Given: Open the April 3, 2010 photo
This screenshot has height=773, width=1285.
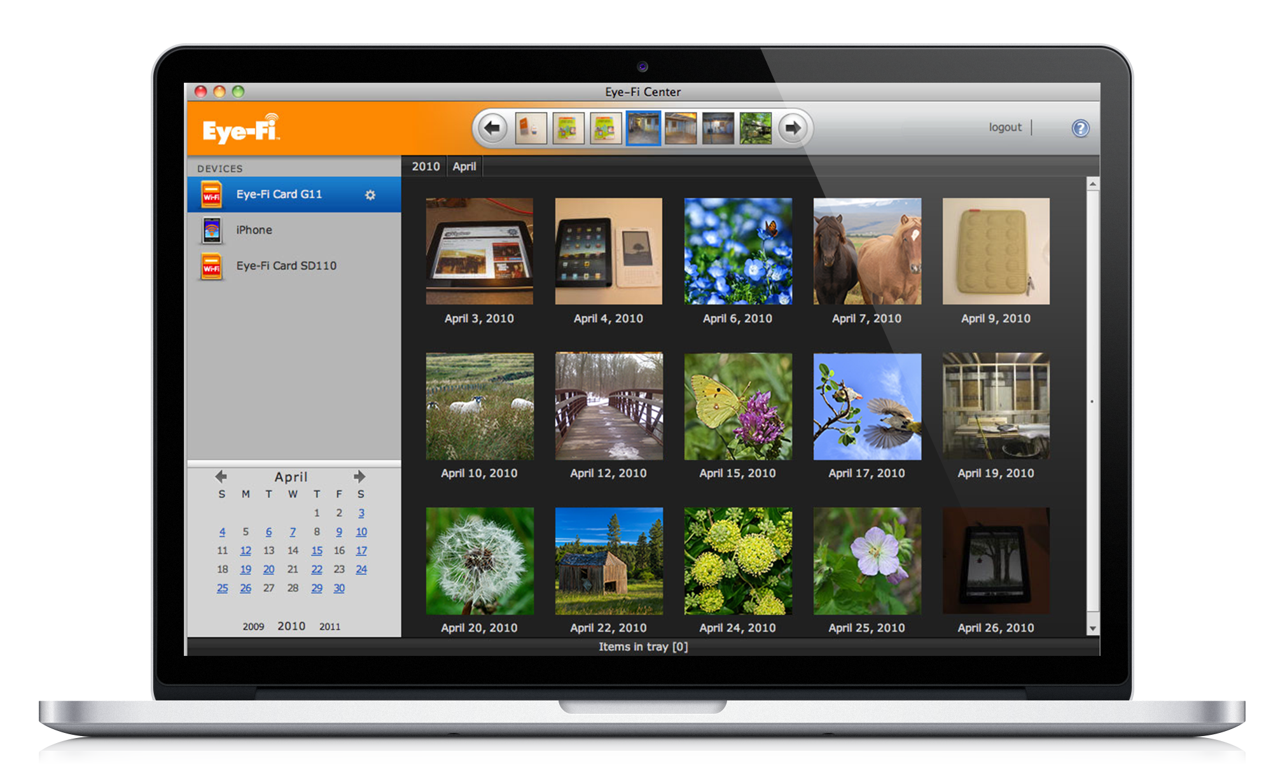Looking at the screenshot, I should [x=480, y=251].
